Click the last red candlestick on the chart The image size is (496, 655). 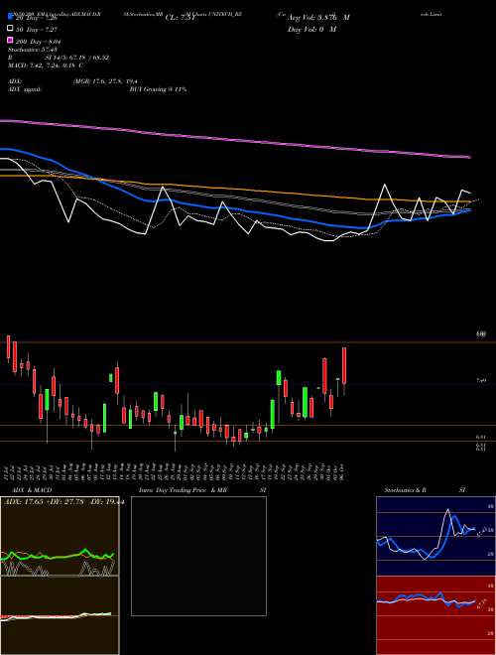click(x=344, y=365)
